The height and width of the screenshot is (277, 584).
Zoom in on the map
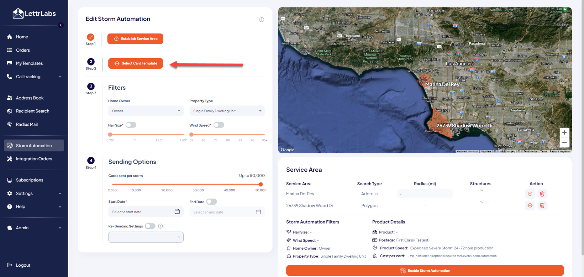click(x=564, y=133)
